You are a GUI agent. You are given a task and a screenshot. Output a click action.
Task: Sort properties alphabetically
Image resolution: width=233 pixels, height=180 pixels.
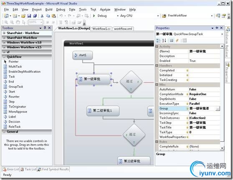point(164,40)
